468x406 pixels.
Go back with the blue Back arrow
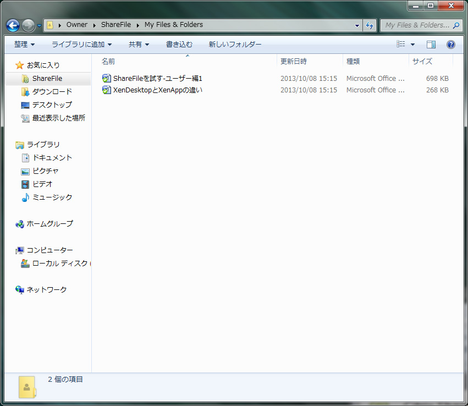click(x=13, y=25)
